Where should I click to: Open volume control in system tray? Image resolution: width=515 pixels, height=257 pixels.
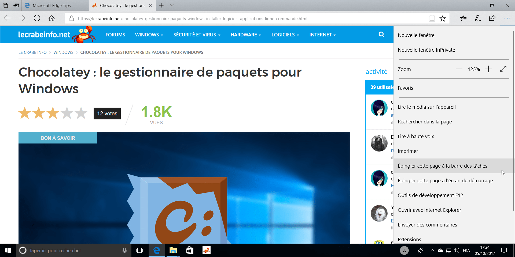click(x=457, y=250)
